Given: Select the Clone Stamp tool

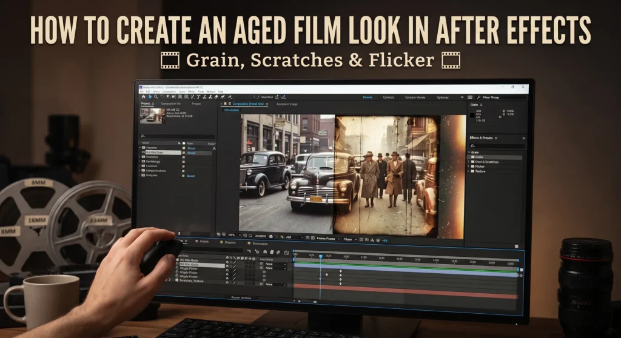Looking at the screenshot, I should 210,97.
